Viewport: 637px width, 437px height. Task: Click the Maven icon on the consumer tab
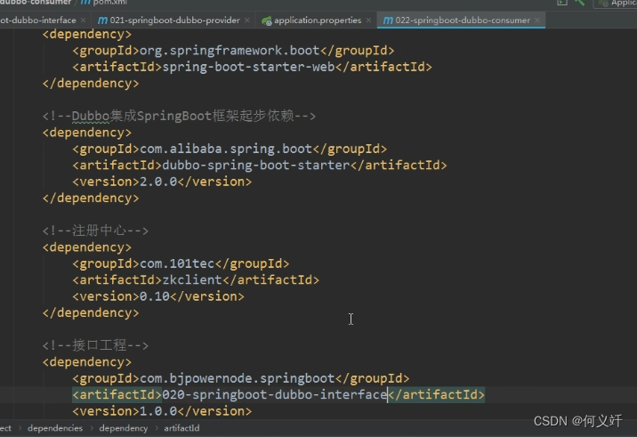tap(388, 20)
